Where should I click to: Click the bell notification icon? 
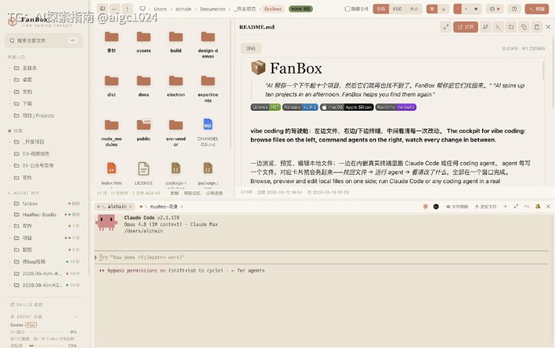point(538,206)
